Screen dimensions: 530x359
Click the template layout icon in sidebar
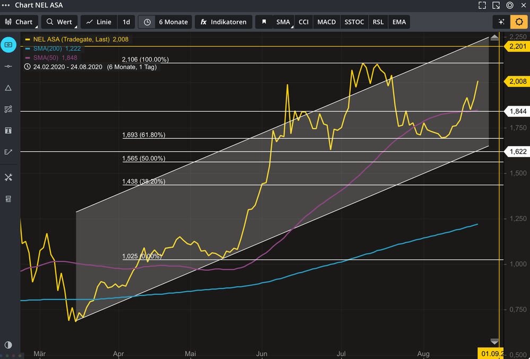8,199
